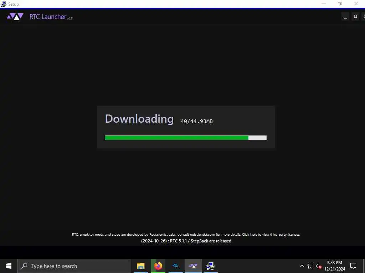Image resolution: width=365 pixels, height=273 pixels.
Task: Click the 40/44.93MB download size text
Action: point(196,121)
